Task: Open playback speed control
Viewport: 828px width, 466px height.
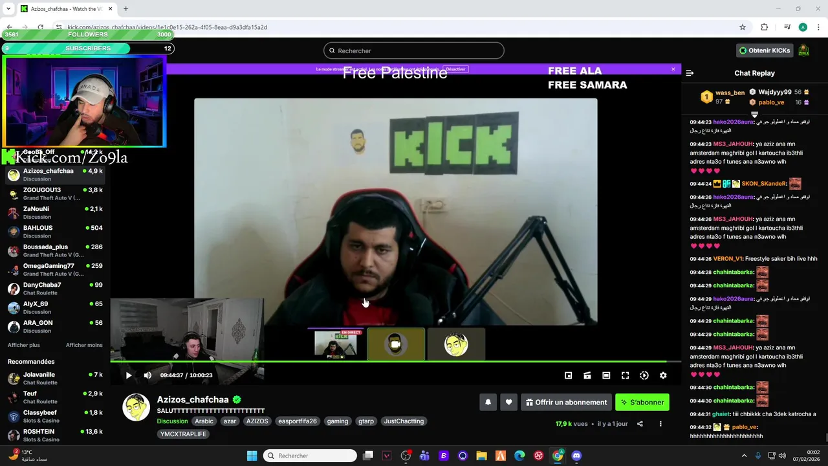Action: pyautogui.click(x=644, y=375)
